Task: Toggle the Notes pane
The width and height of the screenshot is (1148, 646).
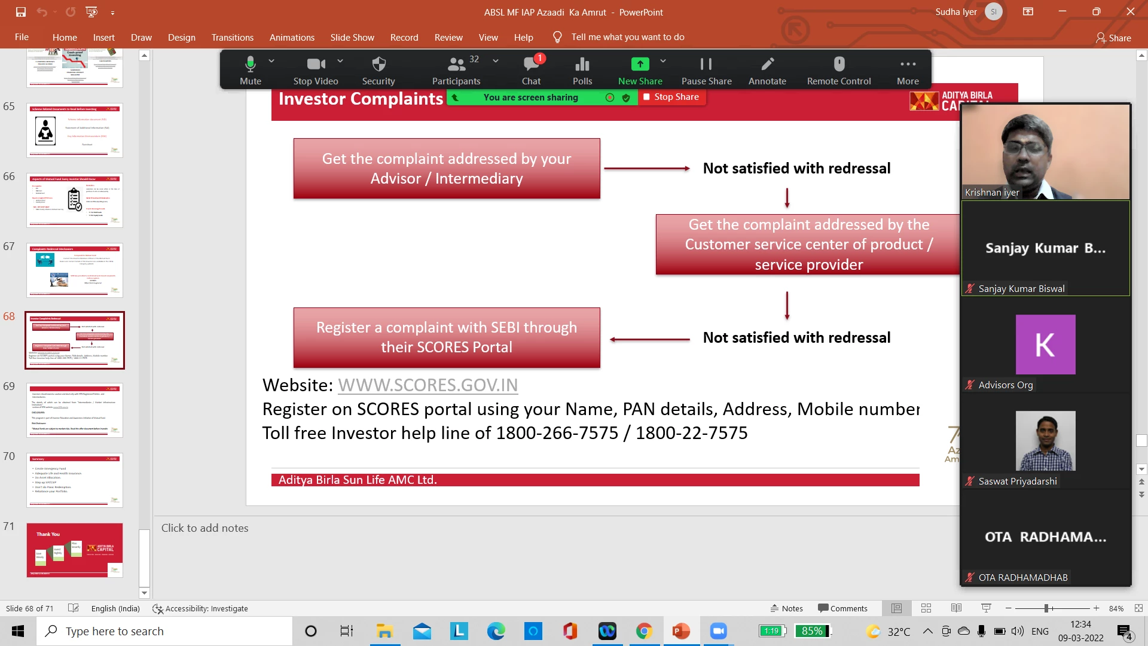Action: click(786, 608)
